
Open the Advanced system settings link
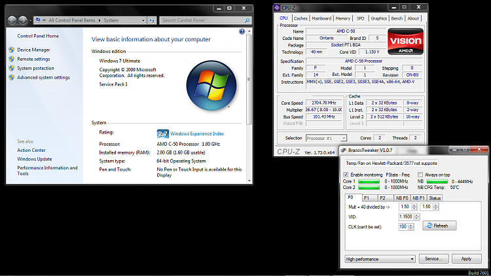coord(43,77)
